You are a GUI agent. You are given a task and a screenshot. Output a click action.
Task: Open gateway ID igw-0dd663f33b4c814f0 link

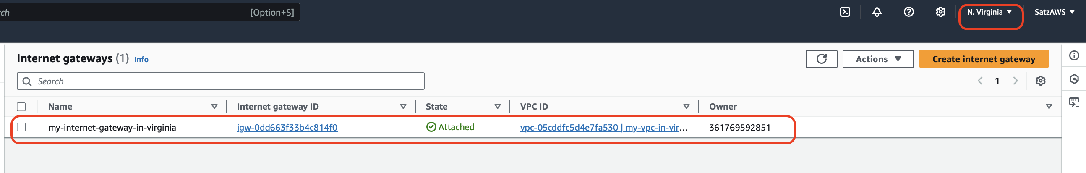click(x=287, y=127)
